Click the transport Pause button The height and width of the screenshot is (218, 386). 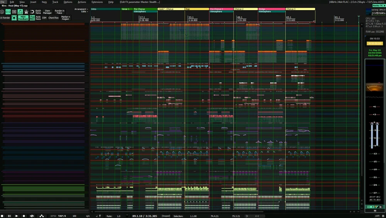pos(9,216)
